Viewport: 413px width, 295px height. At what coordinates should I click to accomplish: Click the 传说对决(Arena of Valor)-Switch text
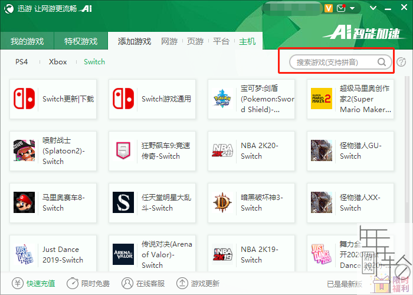pos(167,254)
